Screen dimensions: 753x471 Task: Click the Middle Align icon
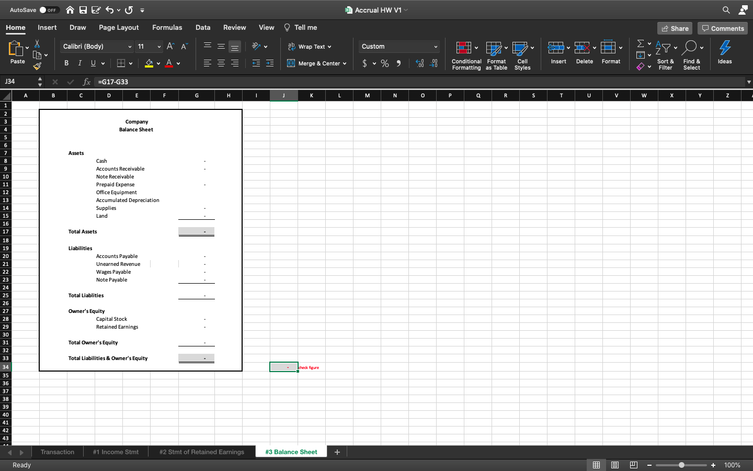[x=221, y=46]
